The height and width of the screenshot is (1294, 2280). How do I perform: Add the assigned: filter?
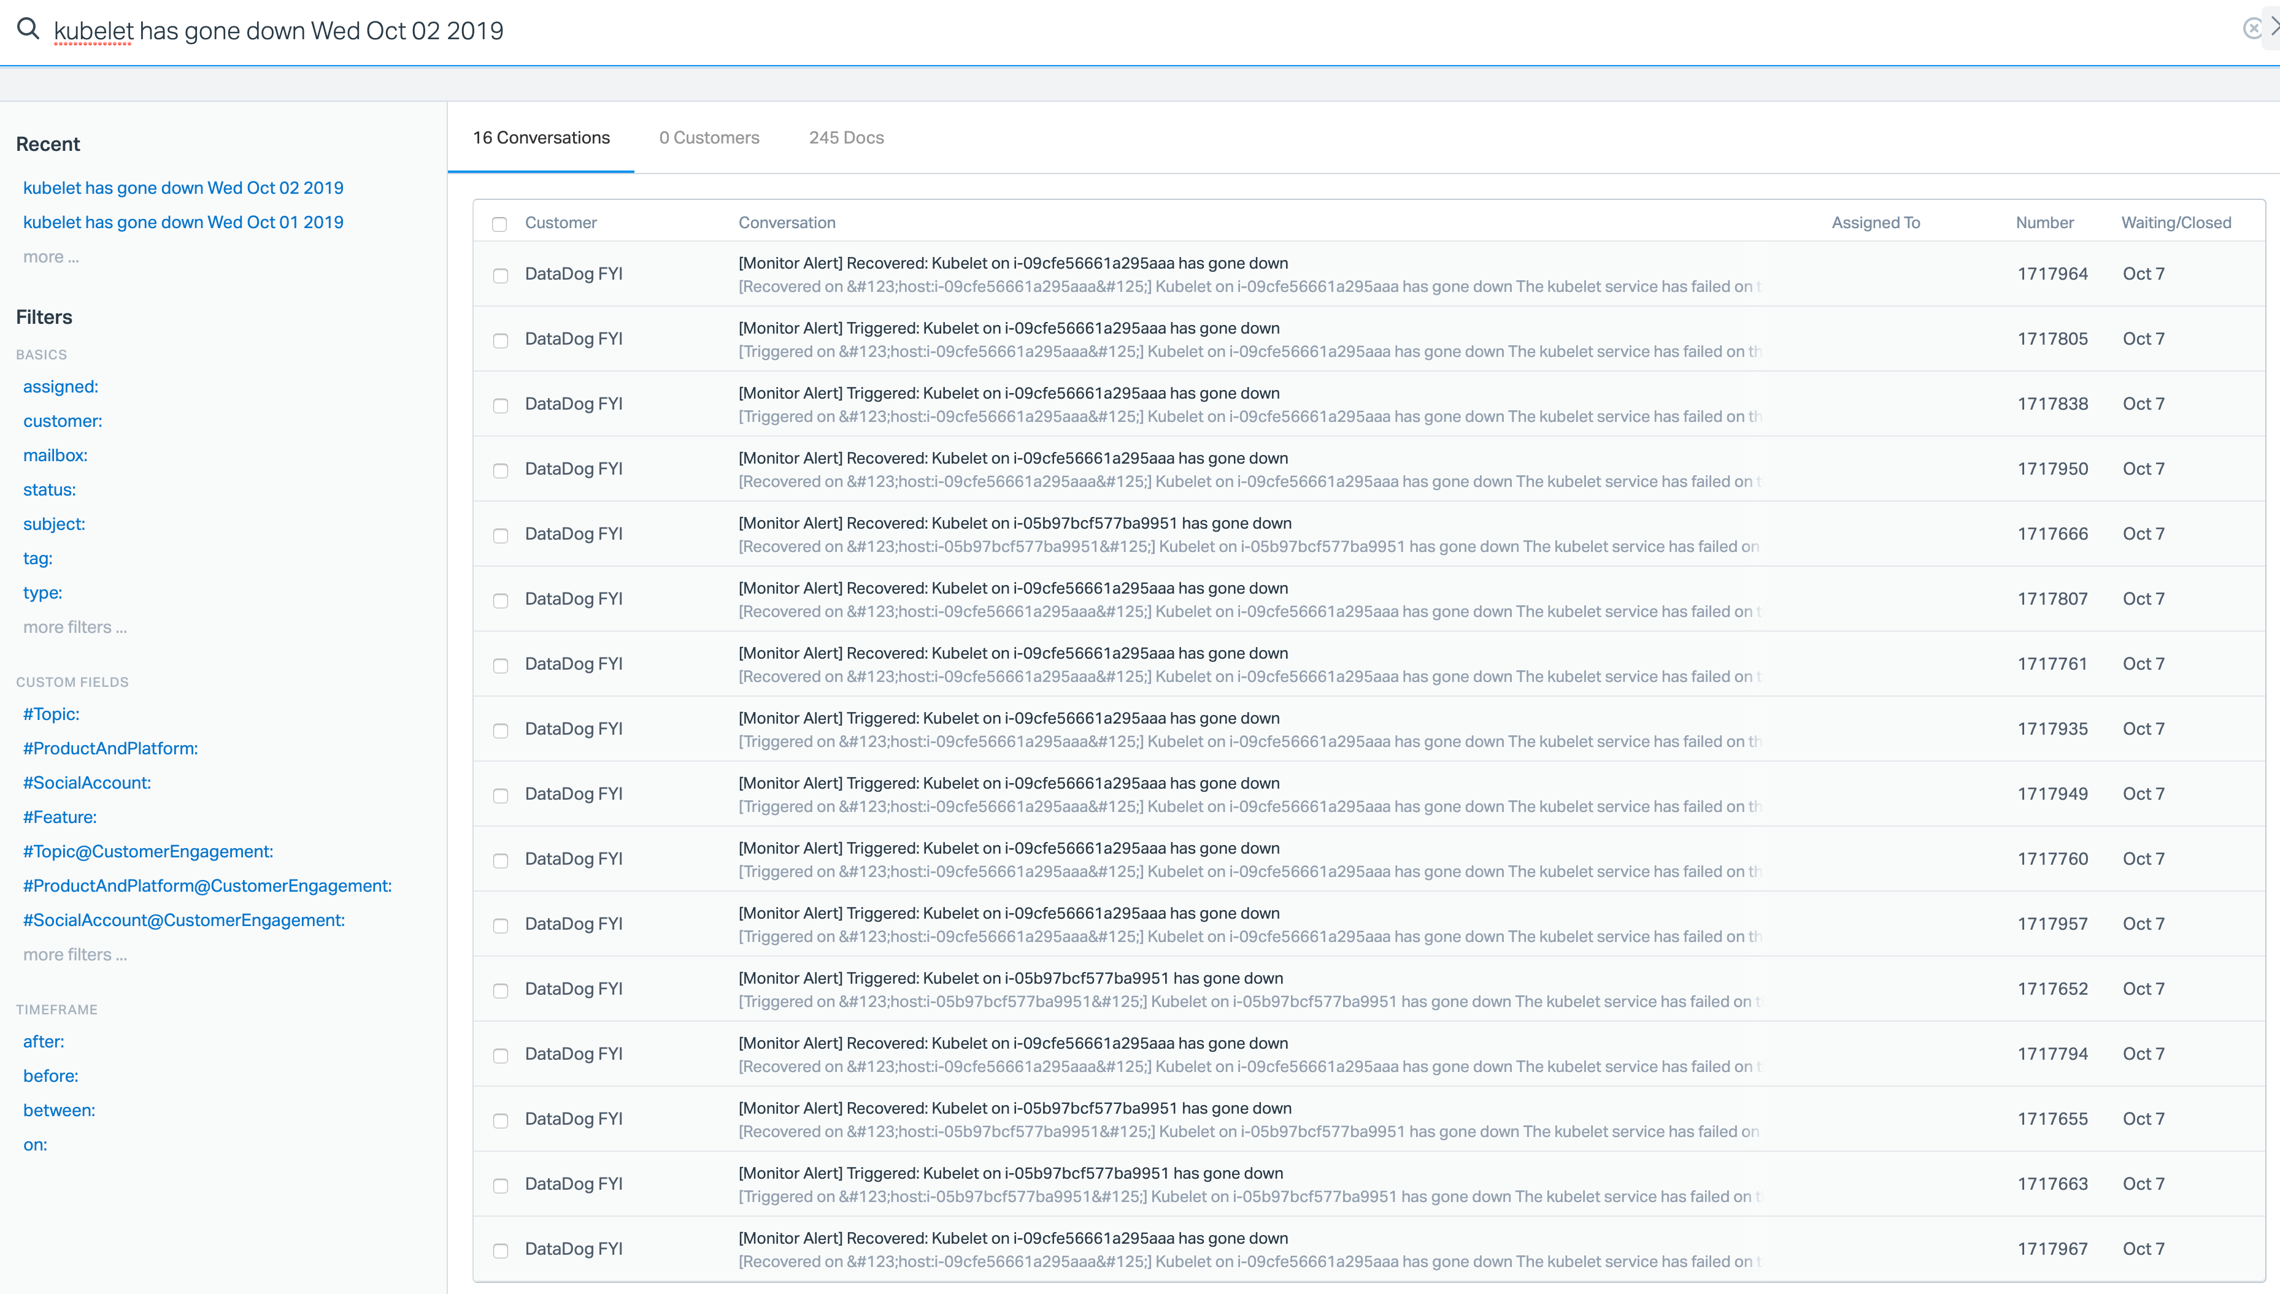click(61, 386)
